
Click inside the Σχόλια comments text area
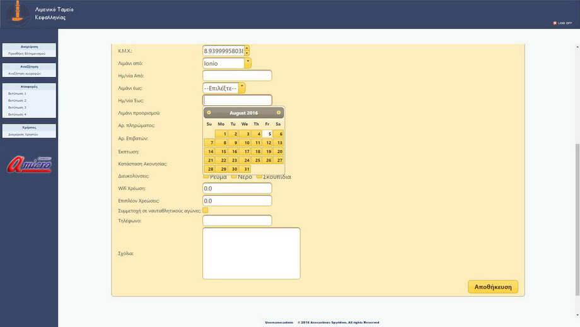(251, 253)
